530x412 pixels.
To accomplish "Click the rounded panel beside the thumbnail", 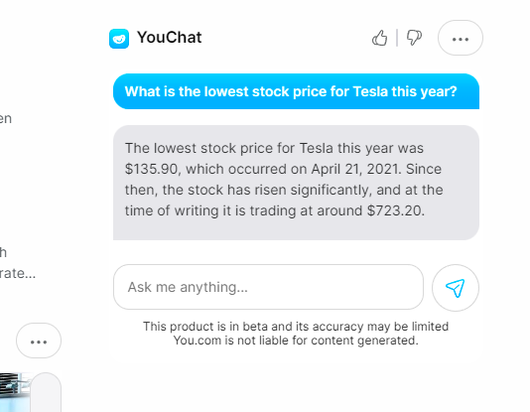I will (46, 392).
